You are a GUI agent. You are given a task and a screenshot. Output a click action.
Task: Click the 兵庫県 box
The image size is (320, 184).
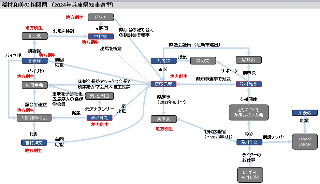click(164, 119)
